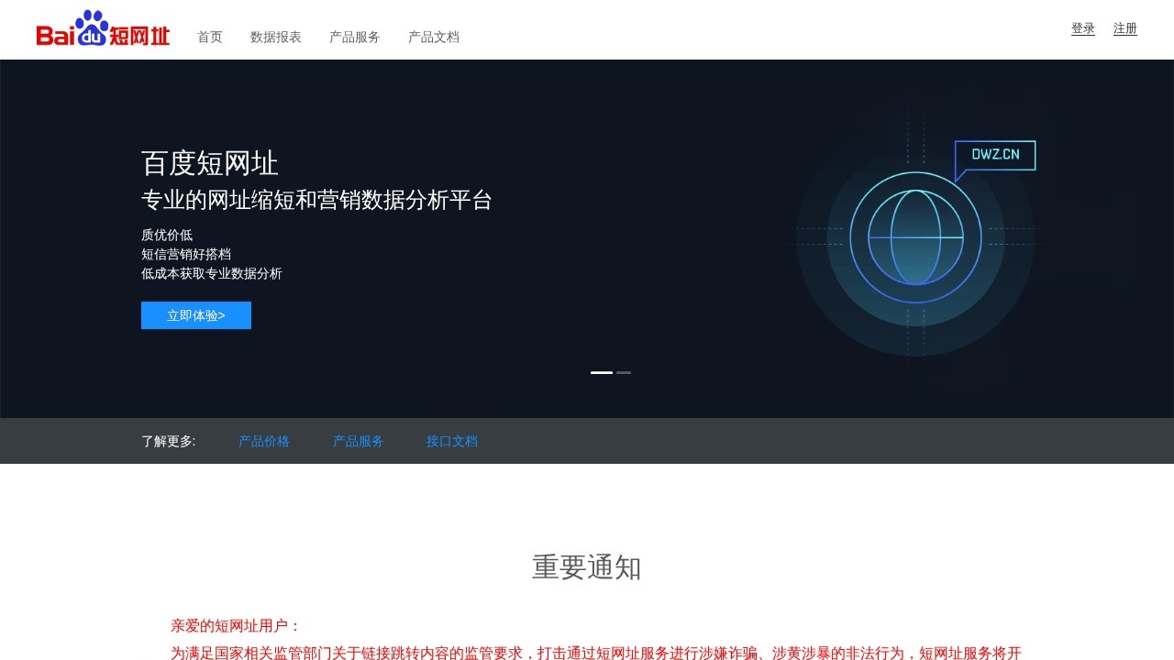Click the 登录 link

1083,28
